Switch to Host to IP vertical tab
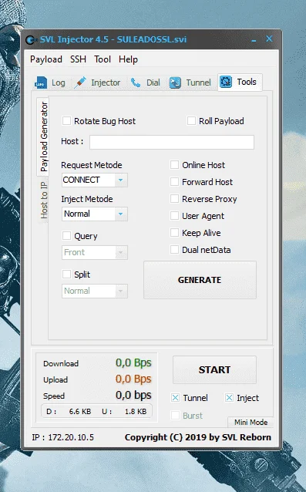306x492 pixels. (x=44, y=201)
